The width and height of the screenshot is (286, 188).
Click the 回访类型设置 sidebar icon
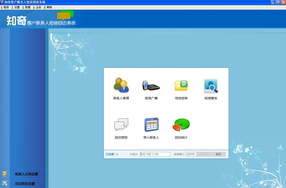[4, 183]
